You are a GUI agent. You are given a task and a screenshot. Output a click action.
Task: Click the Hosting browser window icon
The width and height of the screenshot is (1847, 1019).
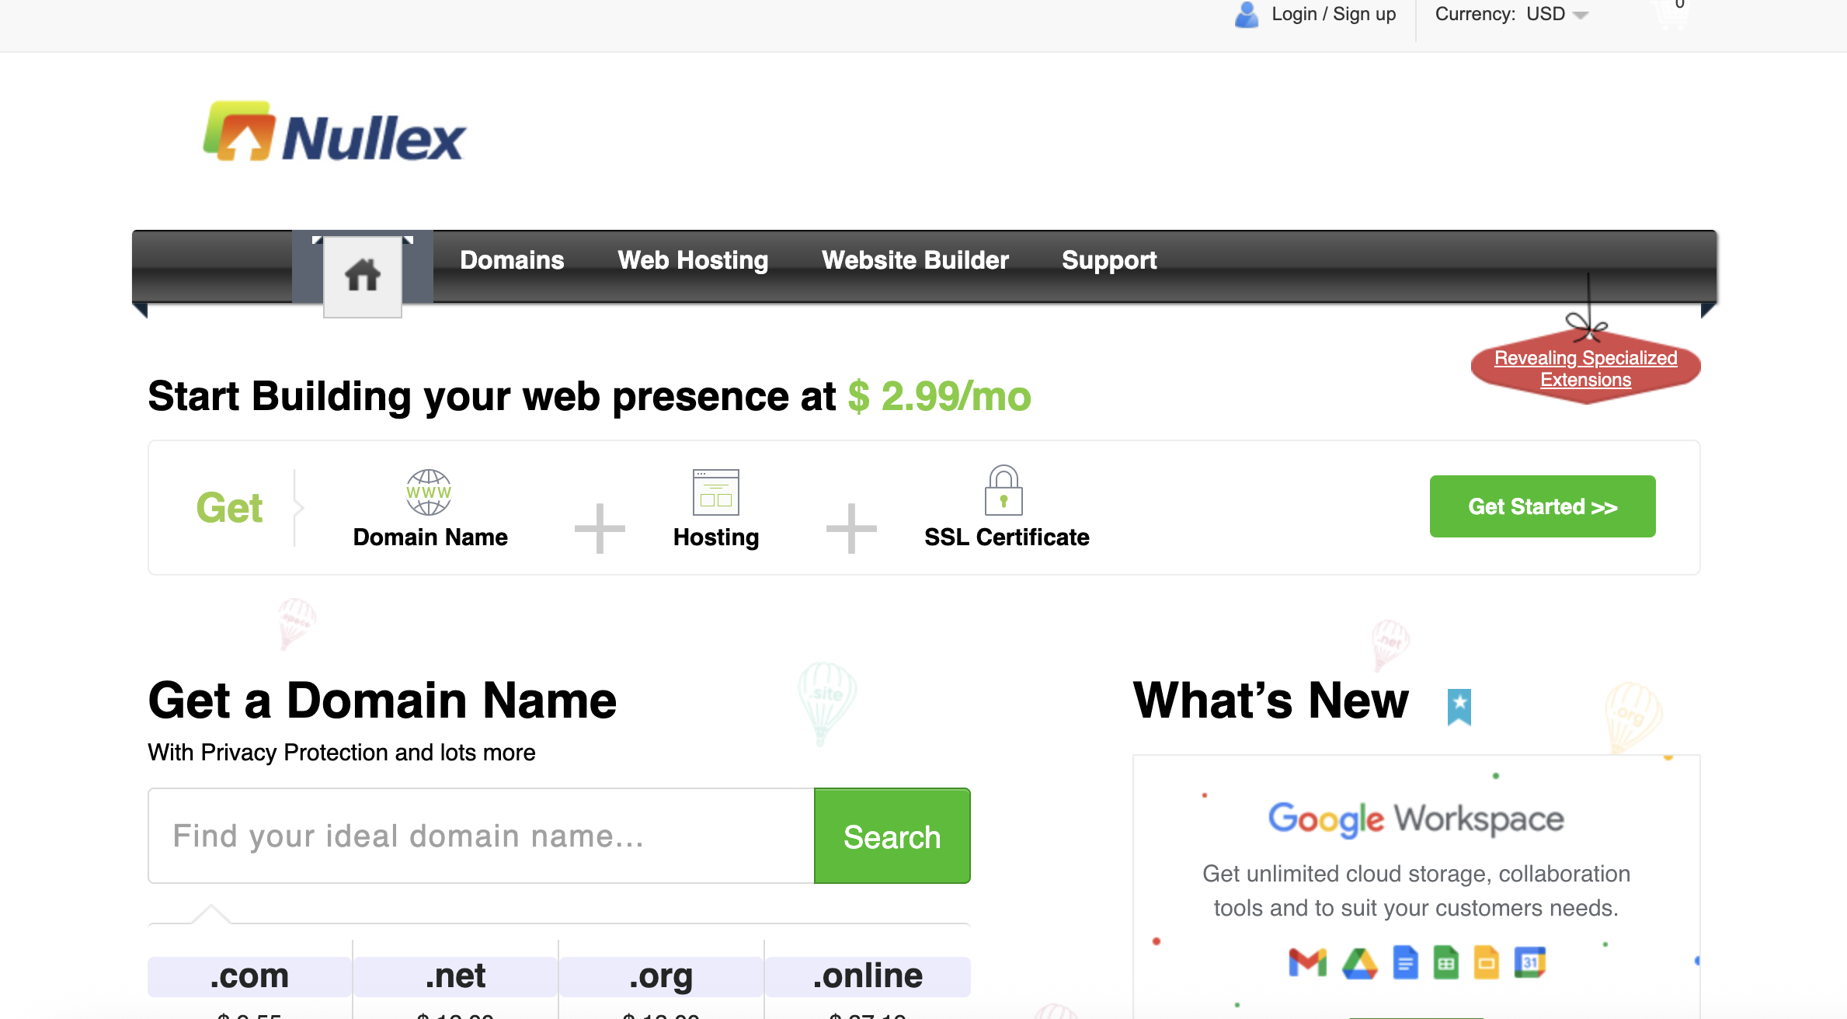715,492
